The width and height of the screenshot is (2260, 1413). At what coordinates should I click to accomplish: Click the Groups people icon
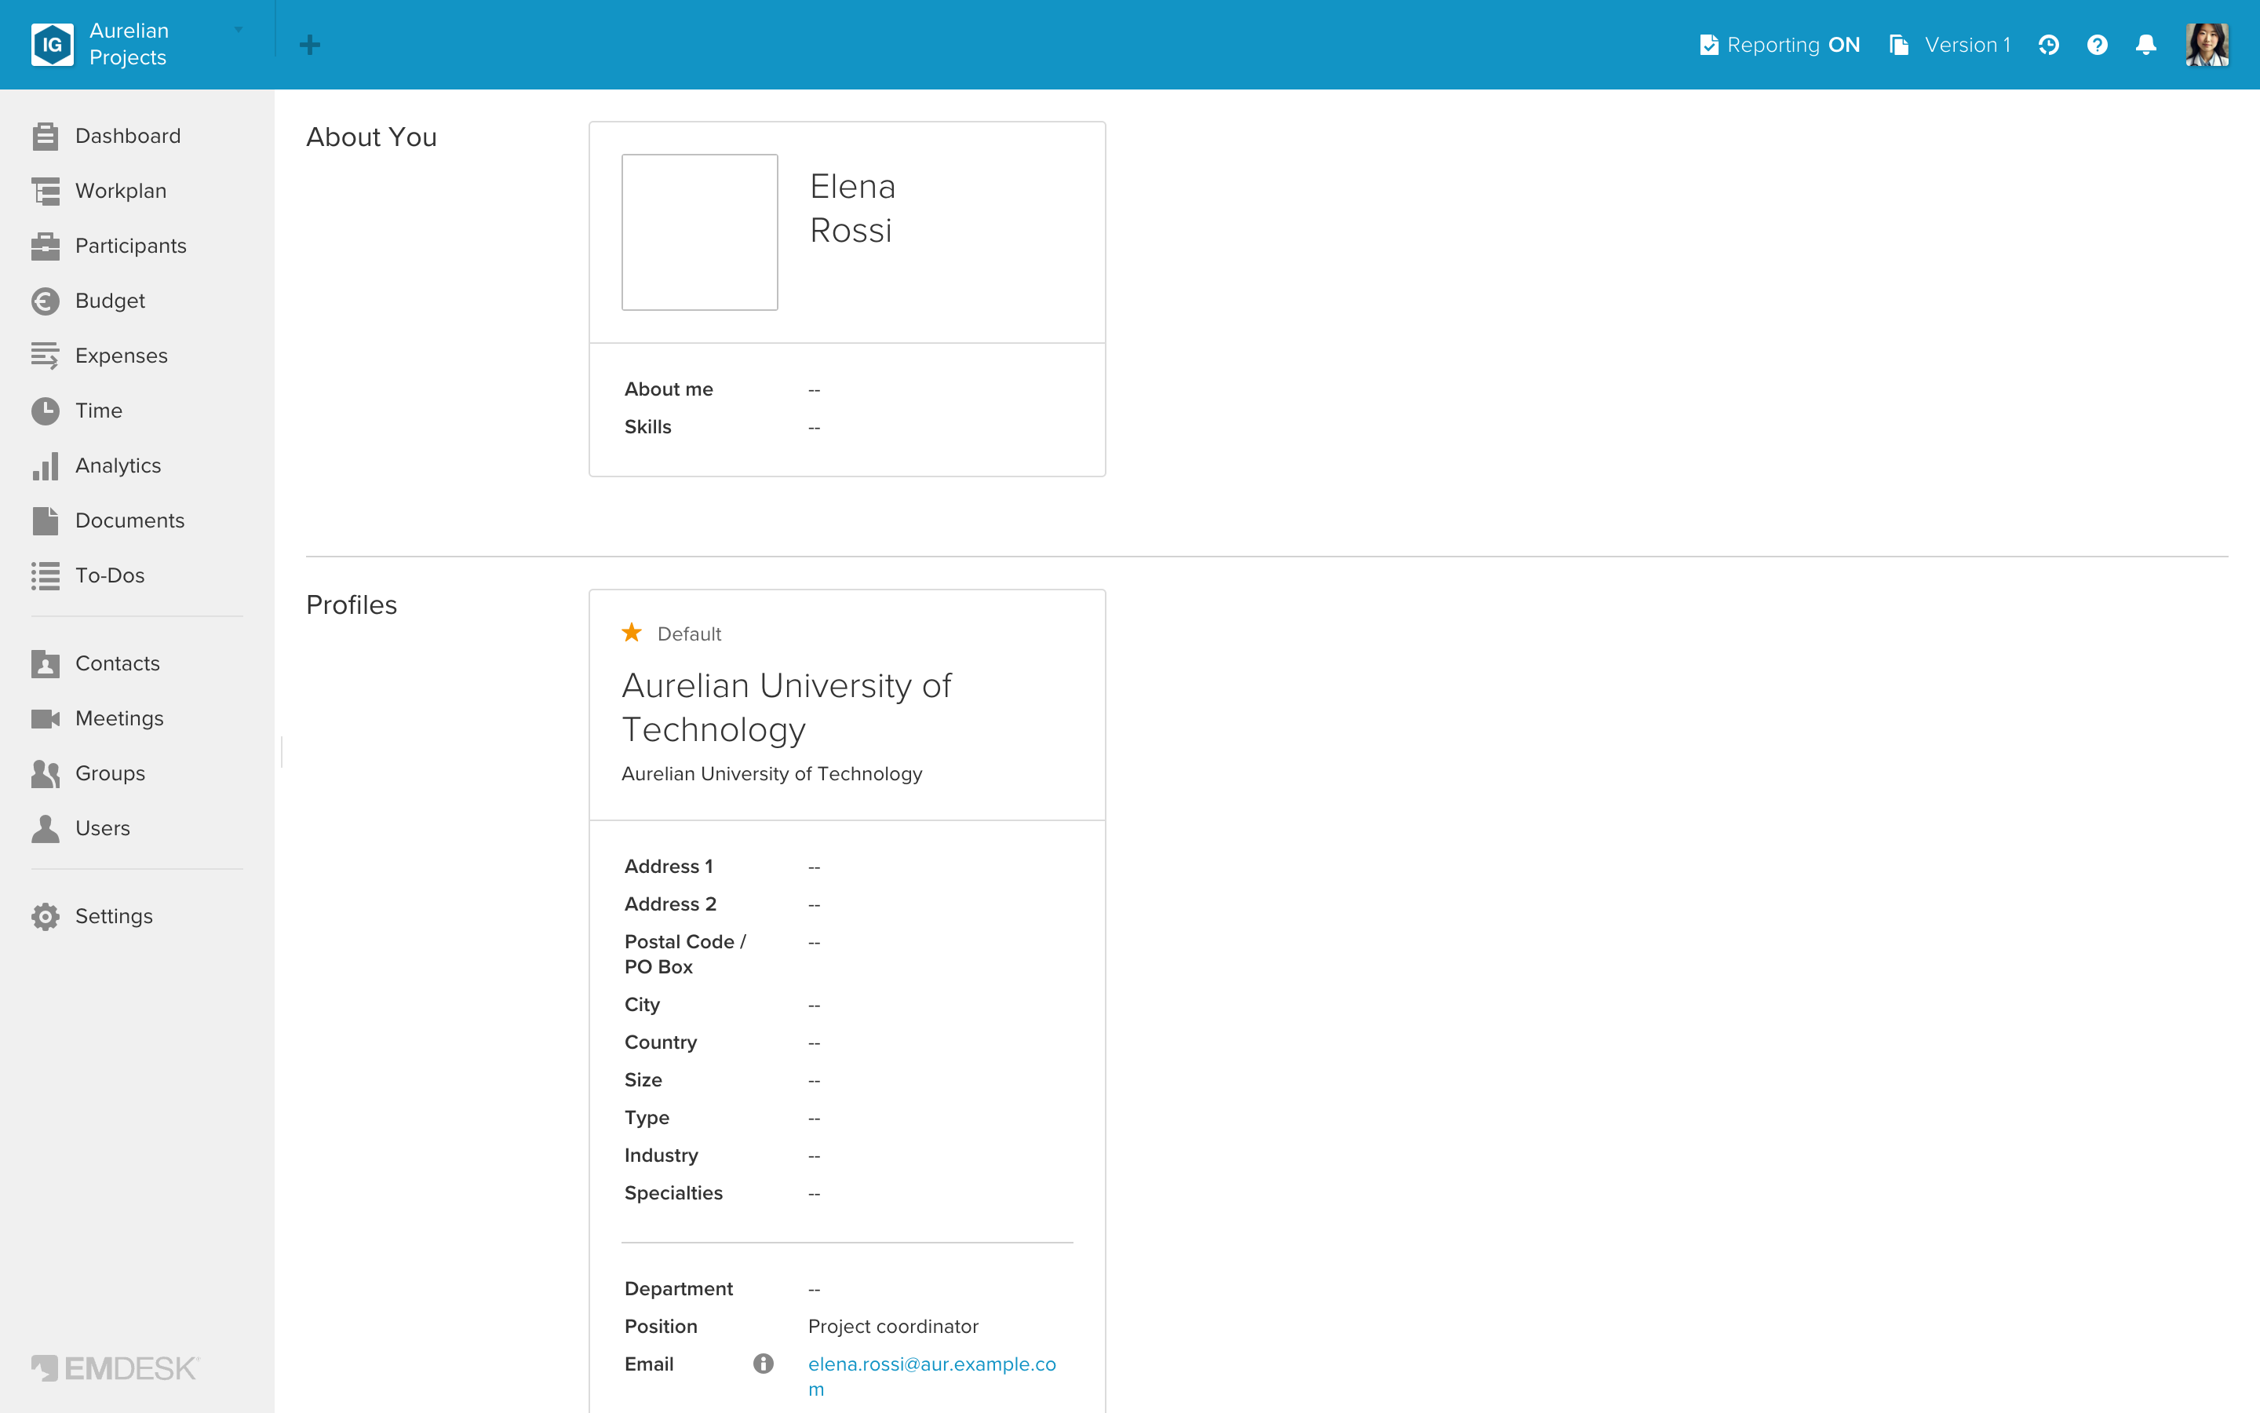[45, 774]
